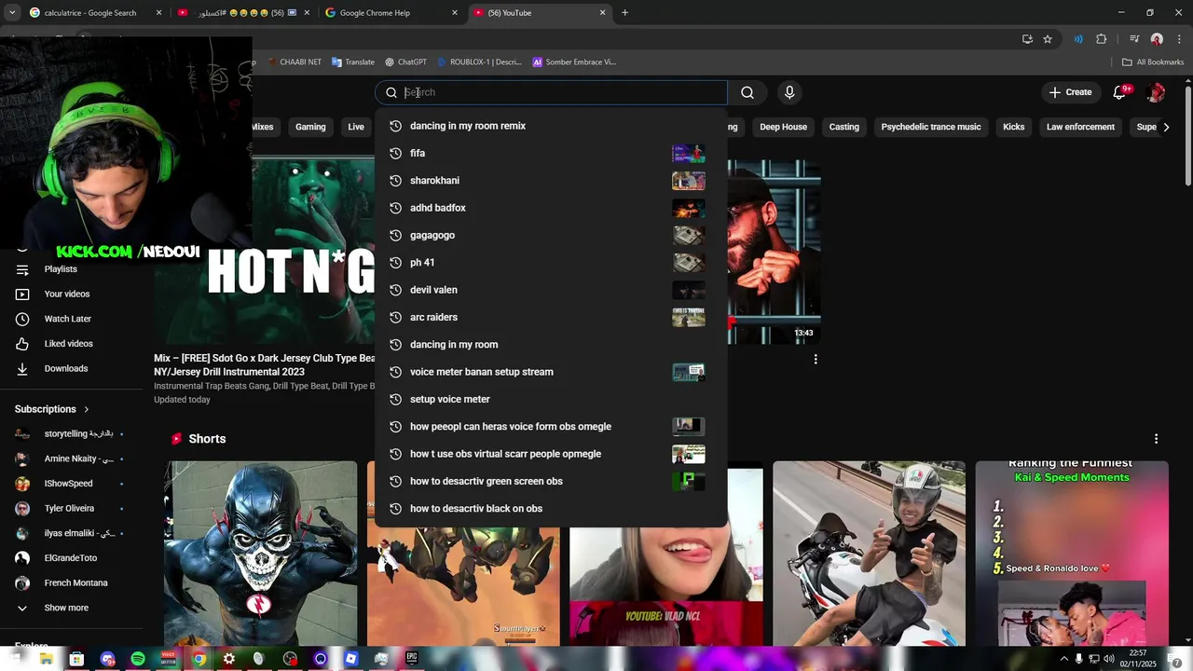The height and width of the screenshot is (671, 1193).
Task: Select the Gaming filter chip
Action: (310, 127)
